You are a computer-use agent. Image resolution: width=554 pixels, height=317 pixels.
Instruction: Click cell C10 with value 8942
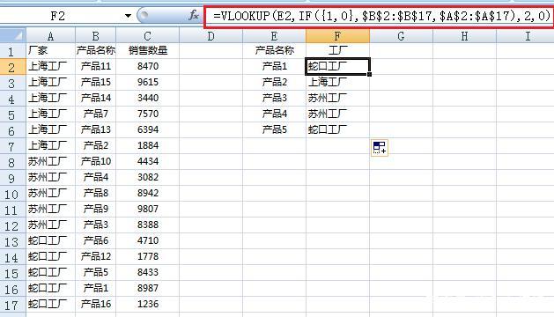[148, 194]
